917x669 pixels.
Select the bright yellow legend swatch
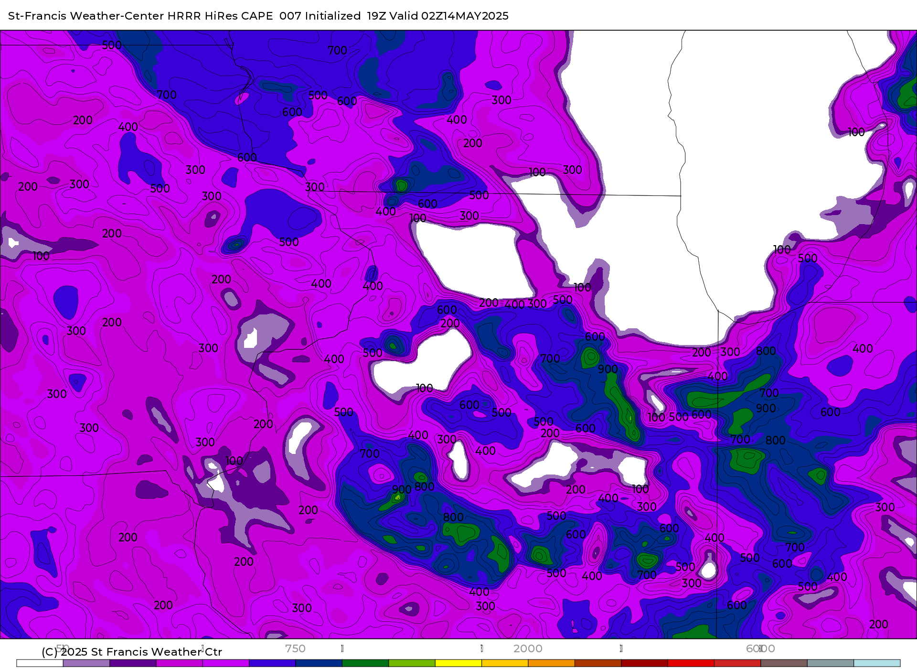458,663
